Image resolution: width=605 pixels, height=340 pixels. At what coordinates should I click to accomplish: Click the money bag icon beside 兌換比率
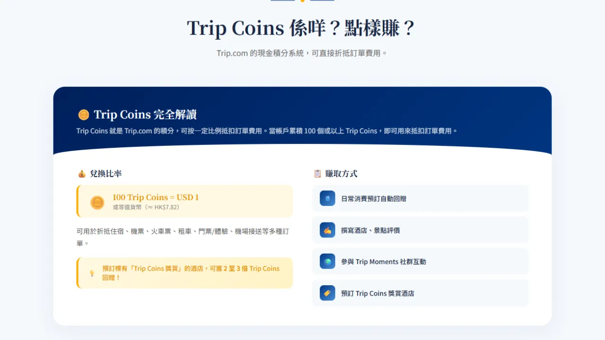pyautogui.click(x=82, y=174)
